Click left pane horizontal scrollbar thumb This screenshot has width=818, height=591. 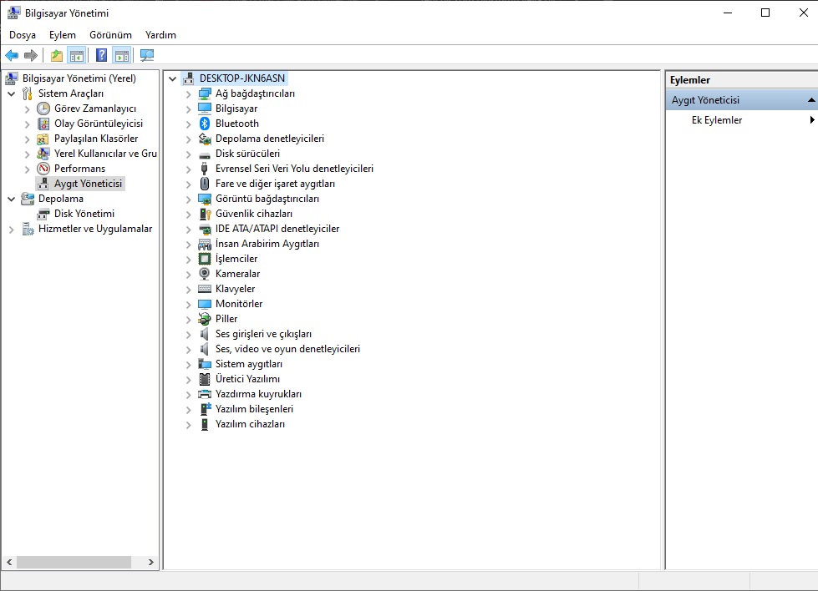coord(74,563)
